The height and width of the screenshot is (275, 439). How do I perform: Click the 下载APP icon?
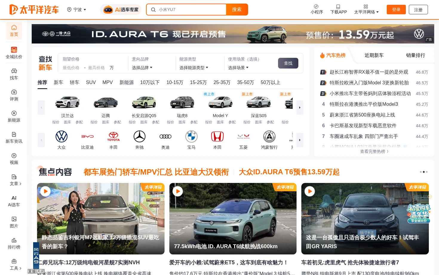coord(338,9)
